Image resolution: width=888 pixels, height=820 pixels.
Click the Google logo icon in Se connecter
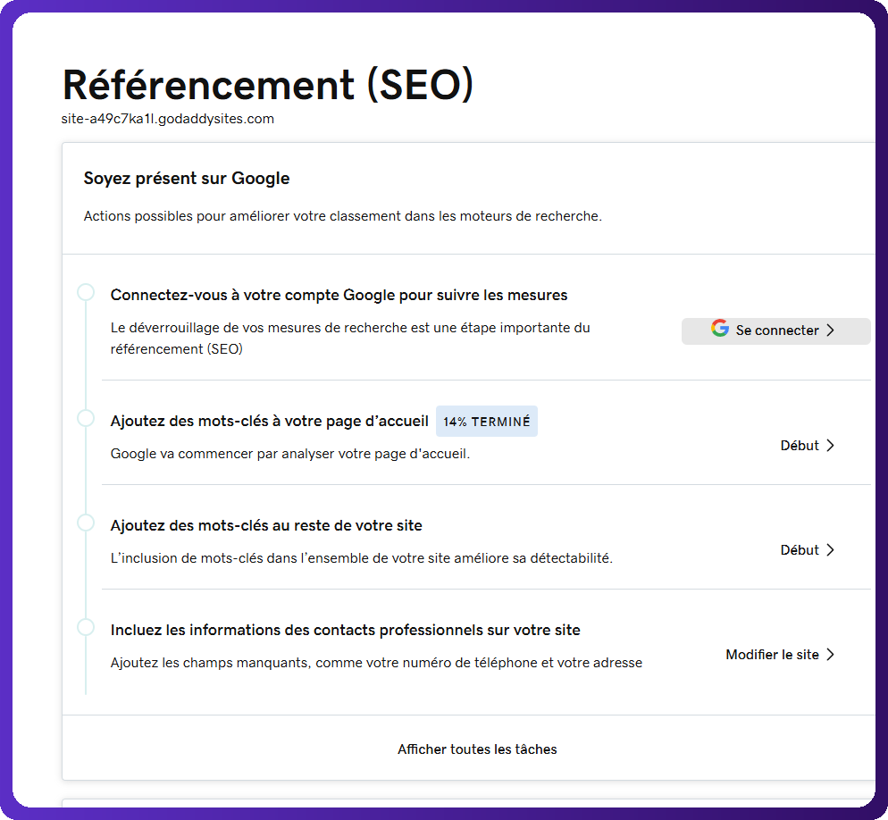tap(720, 328)
